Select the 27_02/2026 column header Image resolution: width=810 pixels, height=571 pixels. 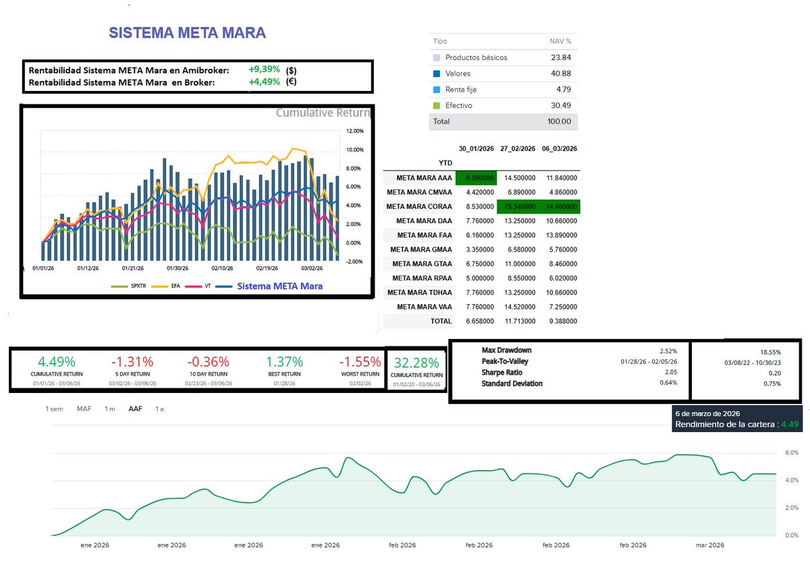tap(518, 149)
